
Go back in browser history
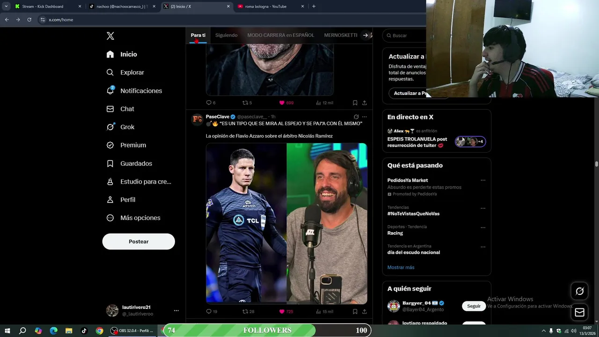(7, 20)
